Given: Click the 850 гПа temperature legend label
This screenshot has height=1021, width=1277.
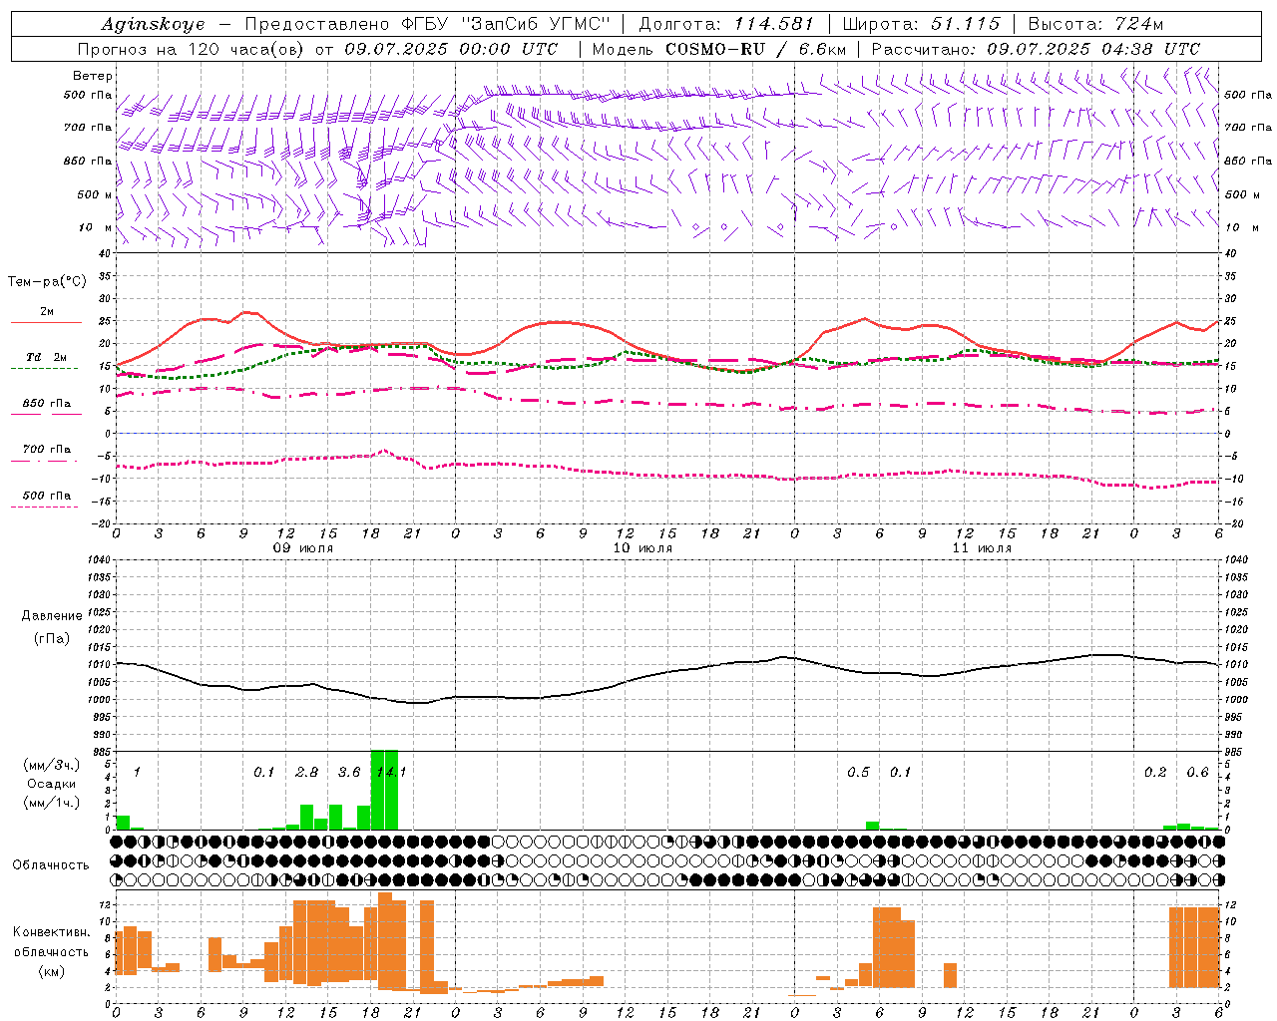Looking at the screenshot, I should click(x=47, y=404).
